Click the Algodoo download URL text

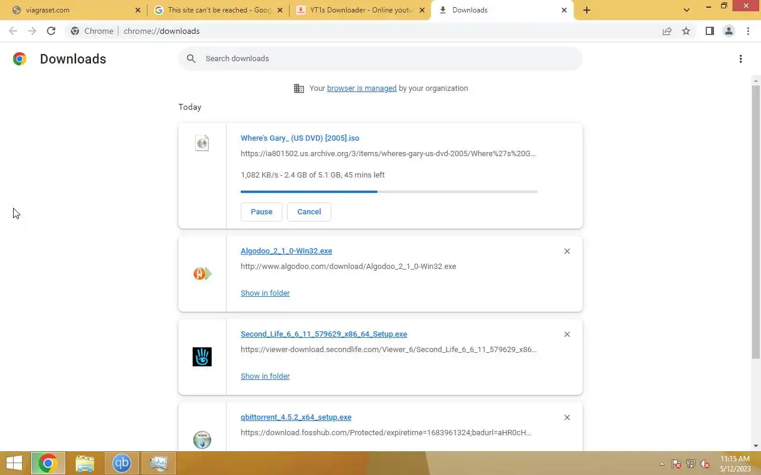348,267
